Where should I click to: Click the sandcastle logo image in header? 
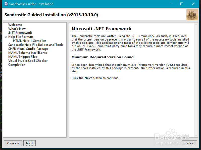point(192,15)
